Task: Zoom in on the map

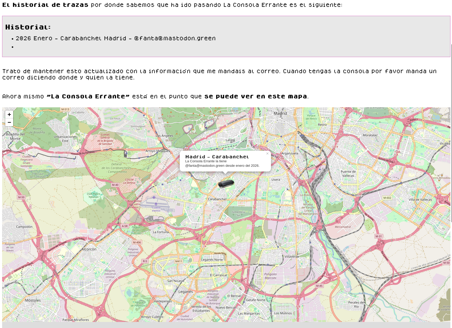Action: (9, 114)
